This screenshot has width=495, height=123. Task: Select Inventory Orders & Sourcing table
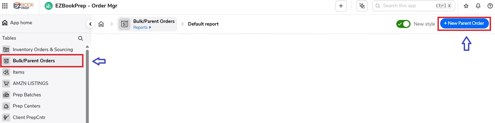click(x=43, y=50)
